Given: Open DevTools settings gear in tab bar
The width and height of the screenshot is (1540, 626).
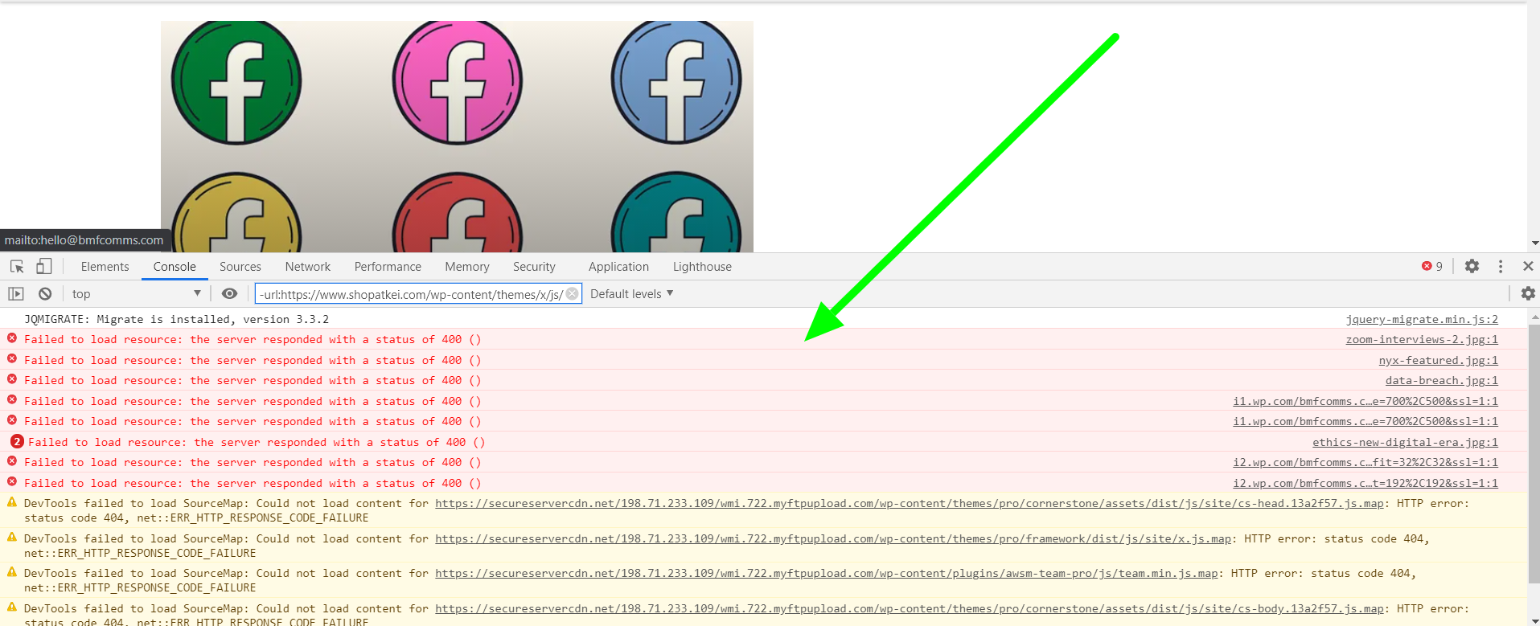Looking at the screenshot, I should [1472, 266].
